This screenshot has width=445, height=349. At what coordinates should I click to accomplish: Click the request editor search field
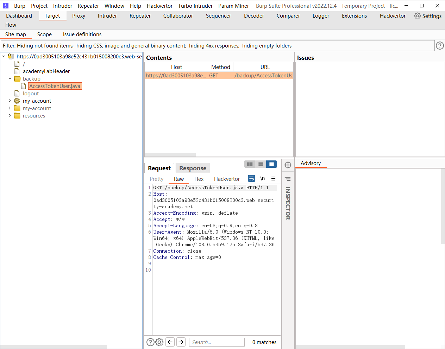[x=217, y=342]
